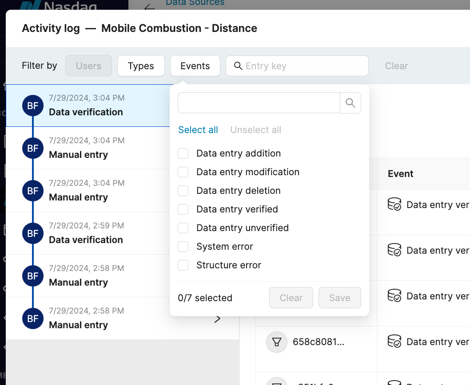Check the Data entry addition checkbox

coord(183,153)
